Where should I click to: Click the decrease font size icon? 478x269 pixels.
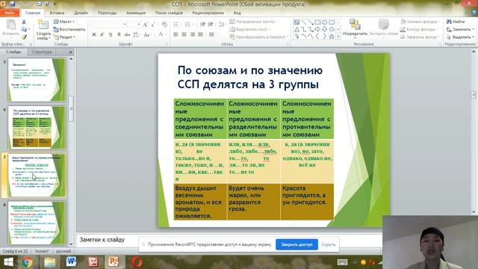pos(153,25)
